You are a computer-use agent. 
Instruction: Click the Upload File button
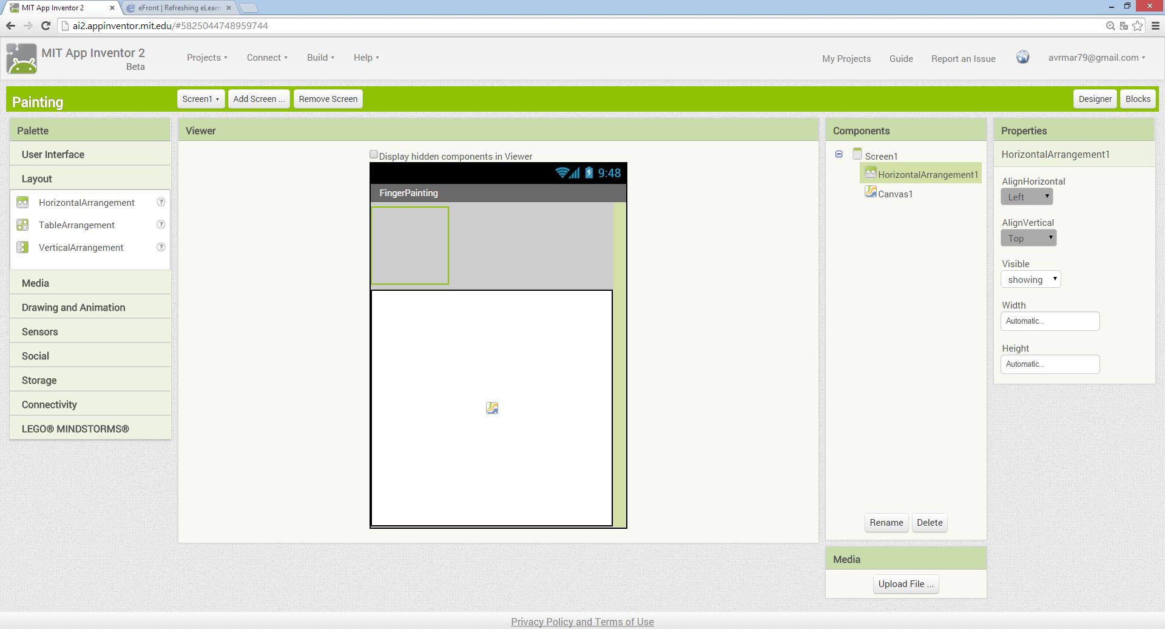click(906, 584)
